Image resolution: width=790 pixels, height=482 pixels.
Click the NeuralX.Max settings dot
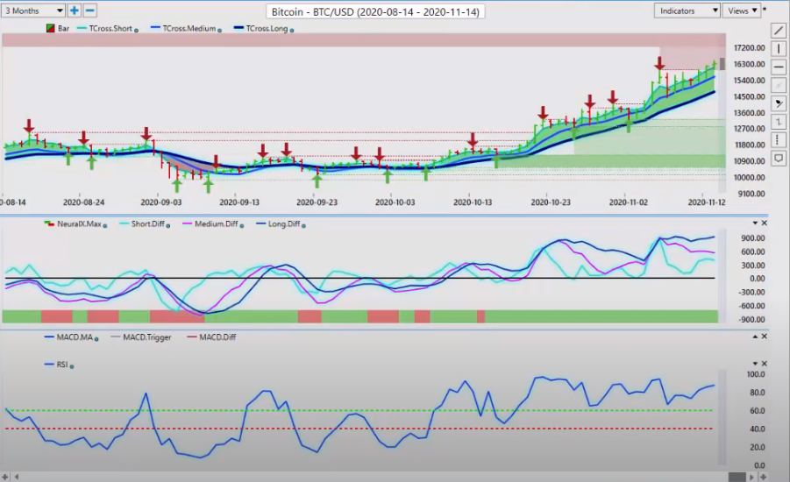pos(105,225)
